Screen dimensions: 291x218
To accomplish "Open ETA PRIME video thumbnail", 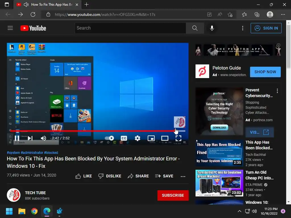I will 219,183.
